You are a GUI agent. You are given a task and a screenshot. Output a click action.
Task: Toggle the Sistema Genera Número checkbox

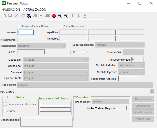pos(19,26)
